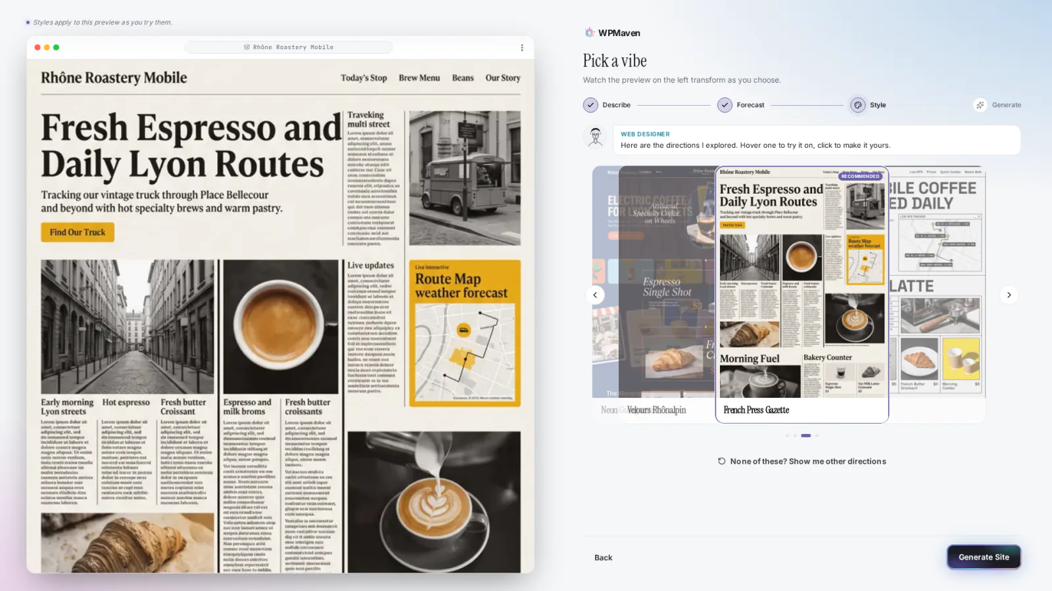This screenshot has width=1052, height=591.
Task: Show next style direction with right arrow
Action: pos(1009,295)
